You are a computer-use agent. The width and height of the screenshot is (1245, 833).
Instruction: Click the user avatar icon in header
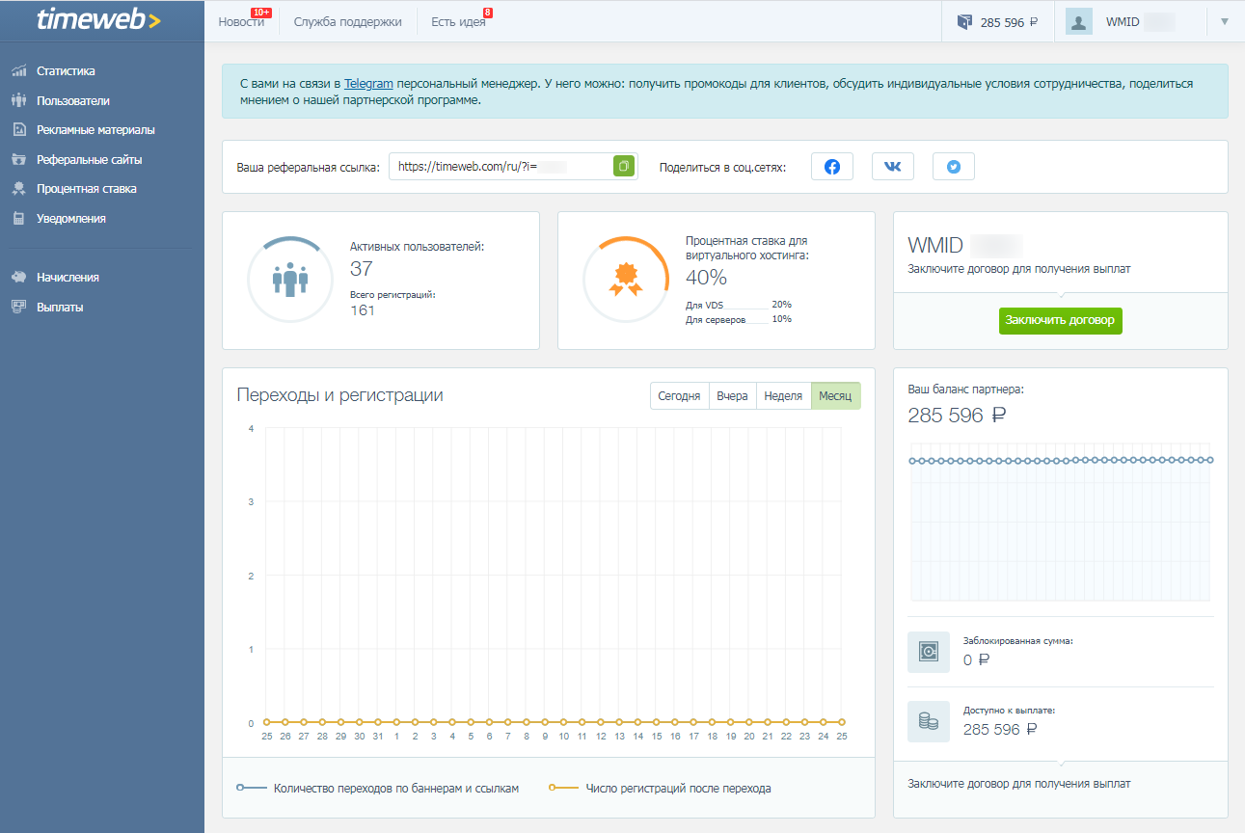tap(1079, 22)
